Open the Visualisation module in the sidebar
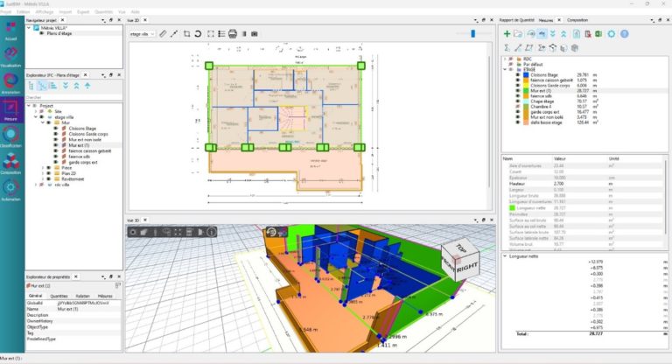The width and height of the screenshot is (672, 364). (x=10, y=57)
